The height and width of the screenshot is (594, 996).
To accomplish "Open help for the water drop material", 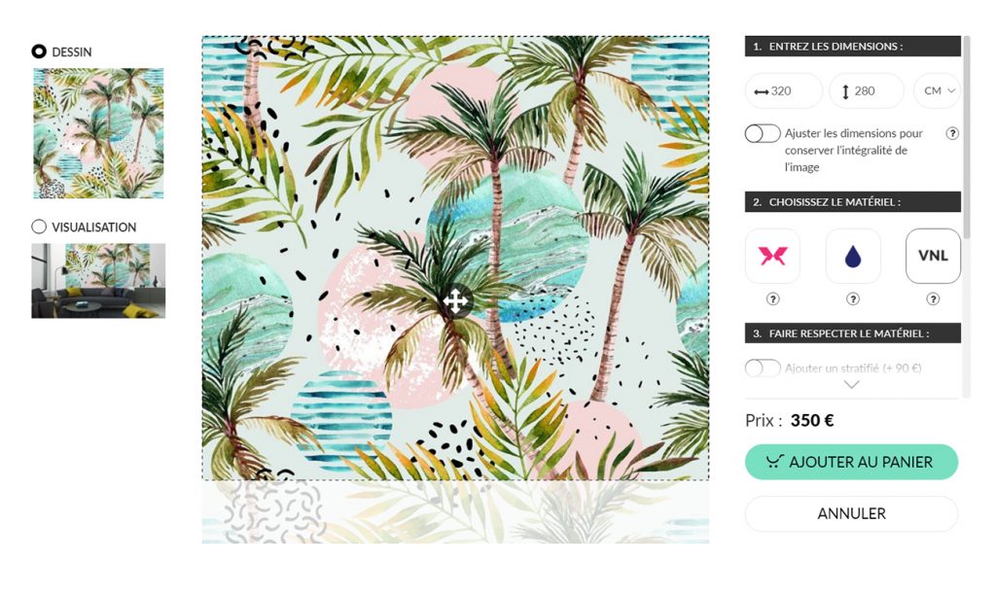I will click(853, 298).
